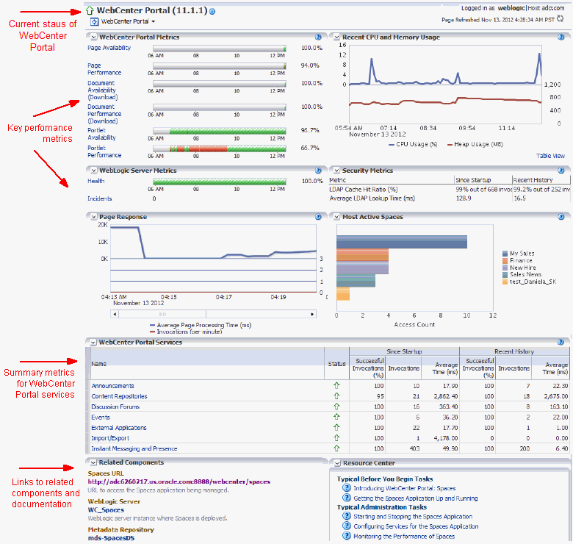Open help for WebCenter Portal Services table
573x544 pixels.
coord(561,342)
